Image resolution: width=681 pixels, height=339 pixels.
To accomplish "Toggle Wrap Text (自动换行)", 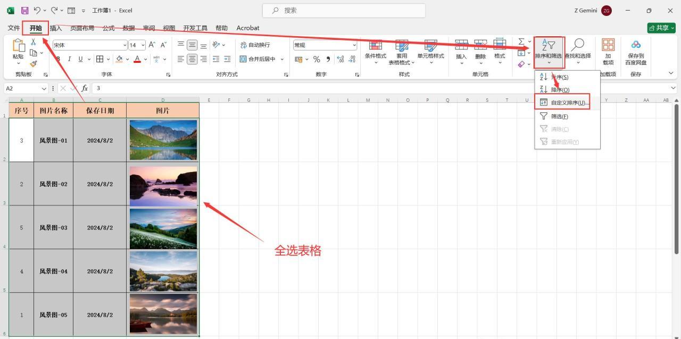I will click(255, 45).
